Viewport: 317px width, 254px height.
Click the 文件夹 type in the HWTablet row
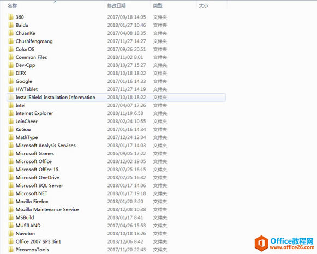point(160,89)
